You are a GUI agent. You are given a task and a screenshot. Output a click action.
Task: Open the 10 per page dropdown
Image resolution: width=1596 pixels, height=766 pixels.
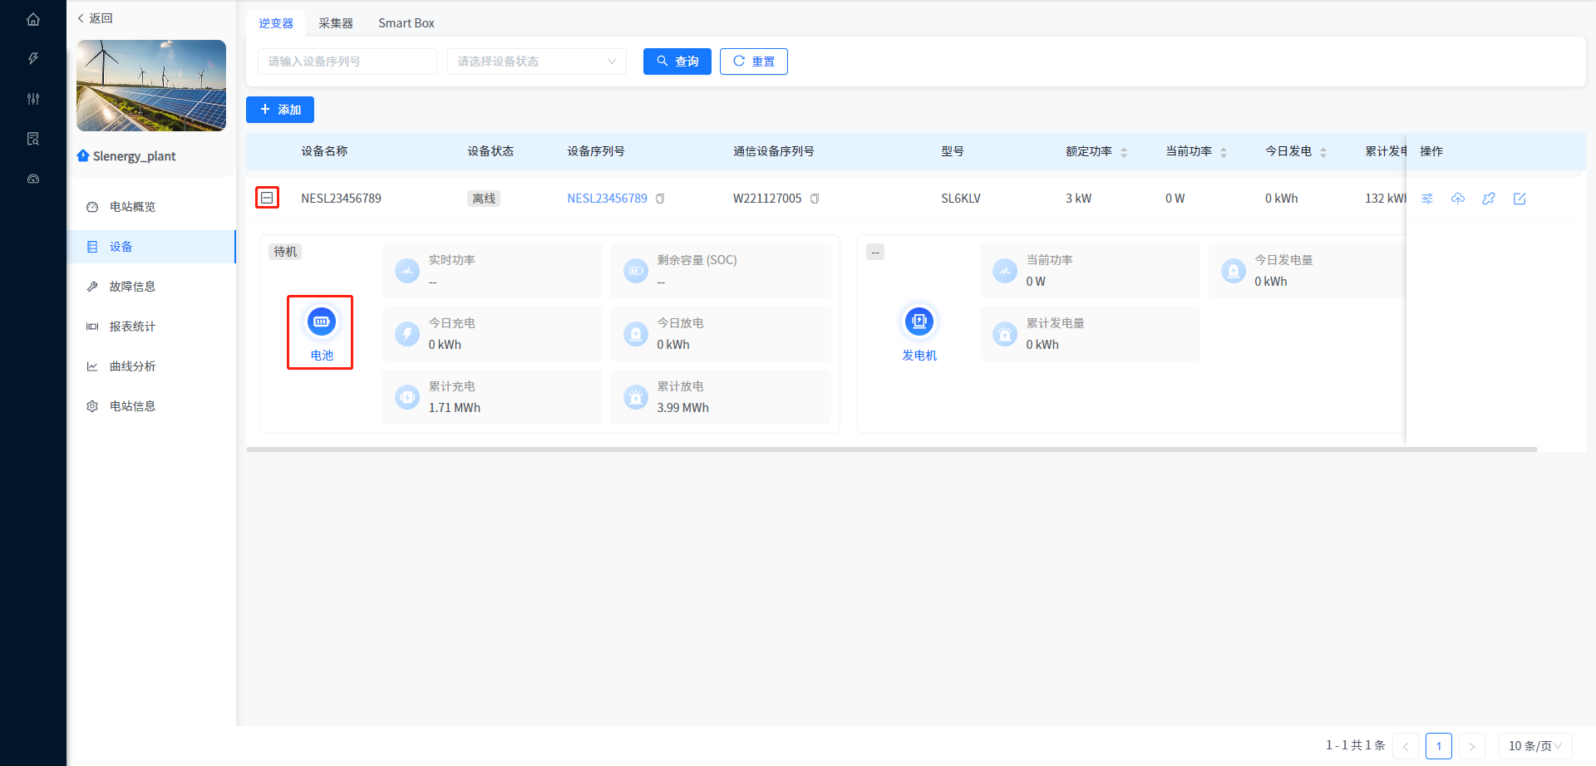(x=1534, y=746)
